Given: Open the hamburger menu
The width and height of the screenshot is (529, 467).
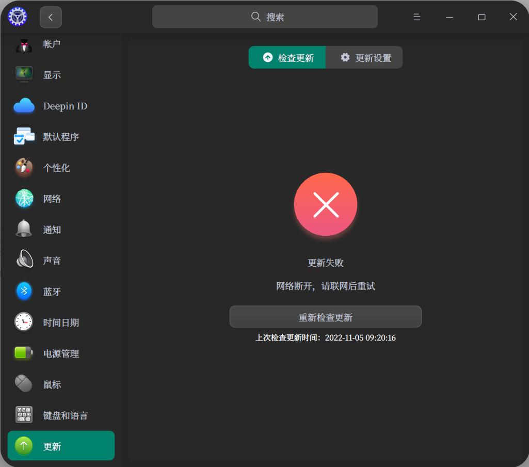Looking at the screenshot, I should pyautogui.click(x=416, y=17).
